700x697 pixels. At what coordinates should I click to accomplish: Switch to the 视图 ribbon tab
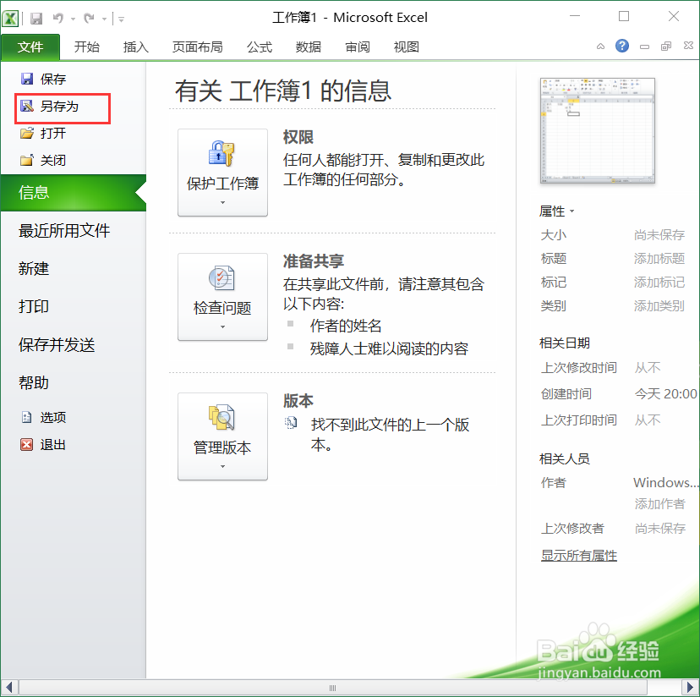(407, 47)
